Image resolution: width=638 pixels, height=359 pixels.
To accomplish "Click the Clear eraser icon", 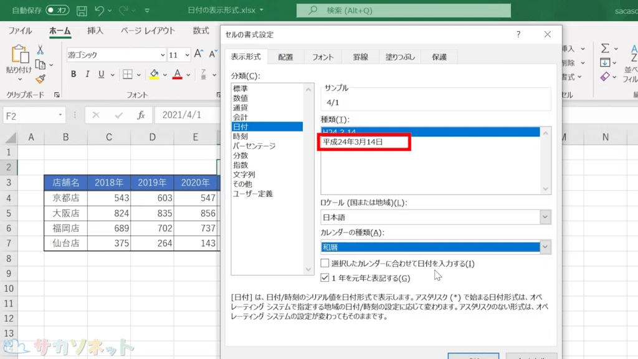I will (605, 77).
